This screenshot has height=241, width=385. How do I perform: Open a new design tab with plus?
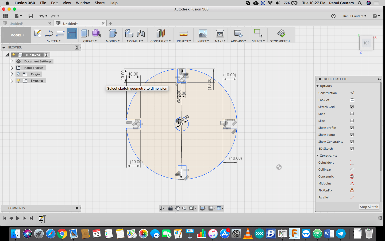(110, 23)
